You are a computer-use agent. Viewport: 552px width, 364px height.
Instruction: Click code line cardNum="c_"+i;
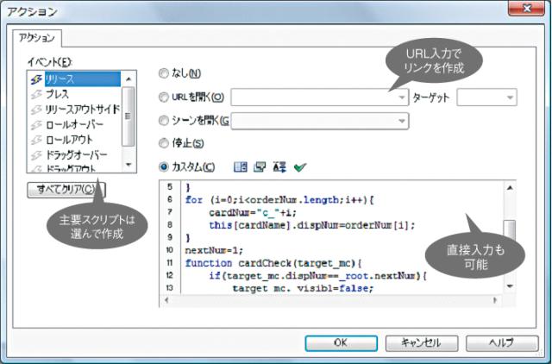point(253,213)
